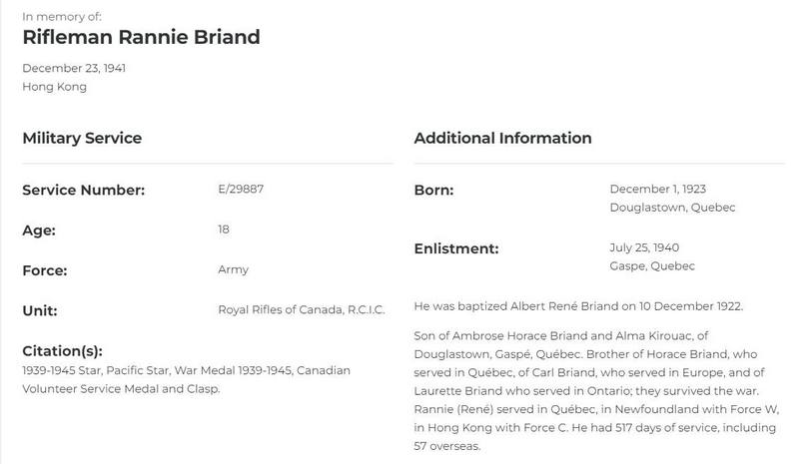Click the name heading Rifleman Rannie Briand
Viewport: 799px width, 464px height.
141,37
